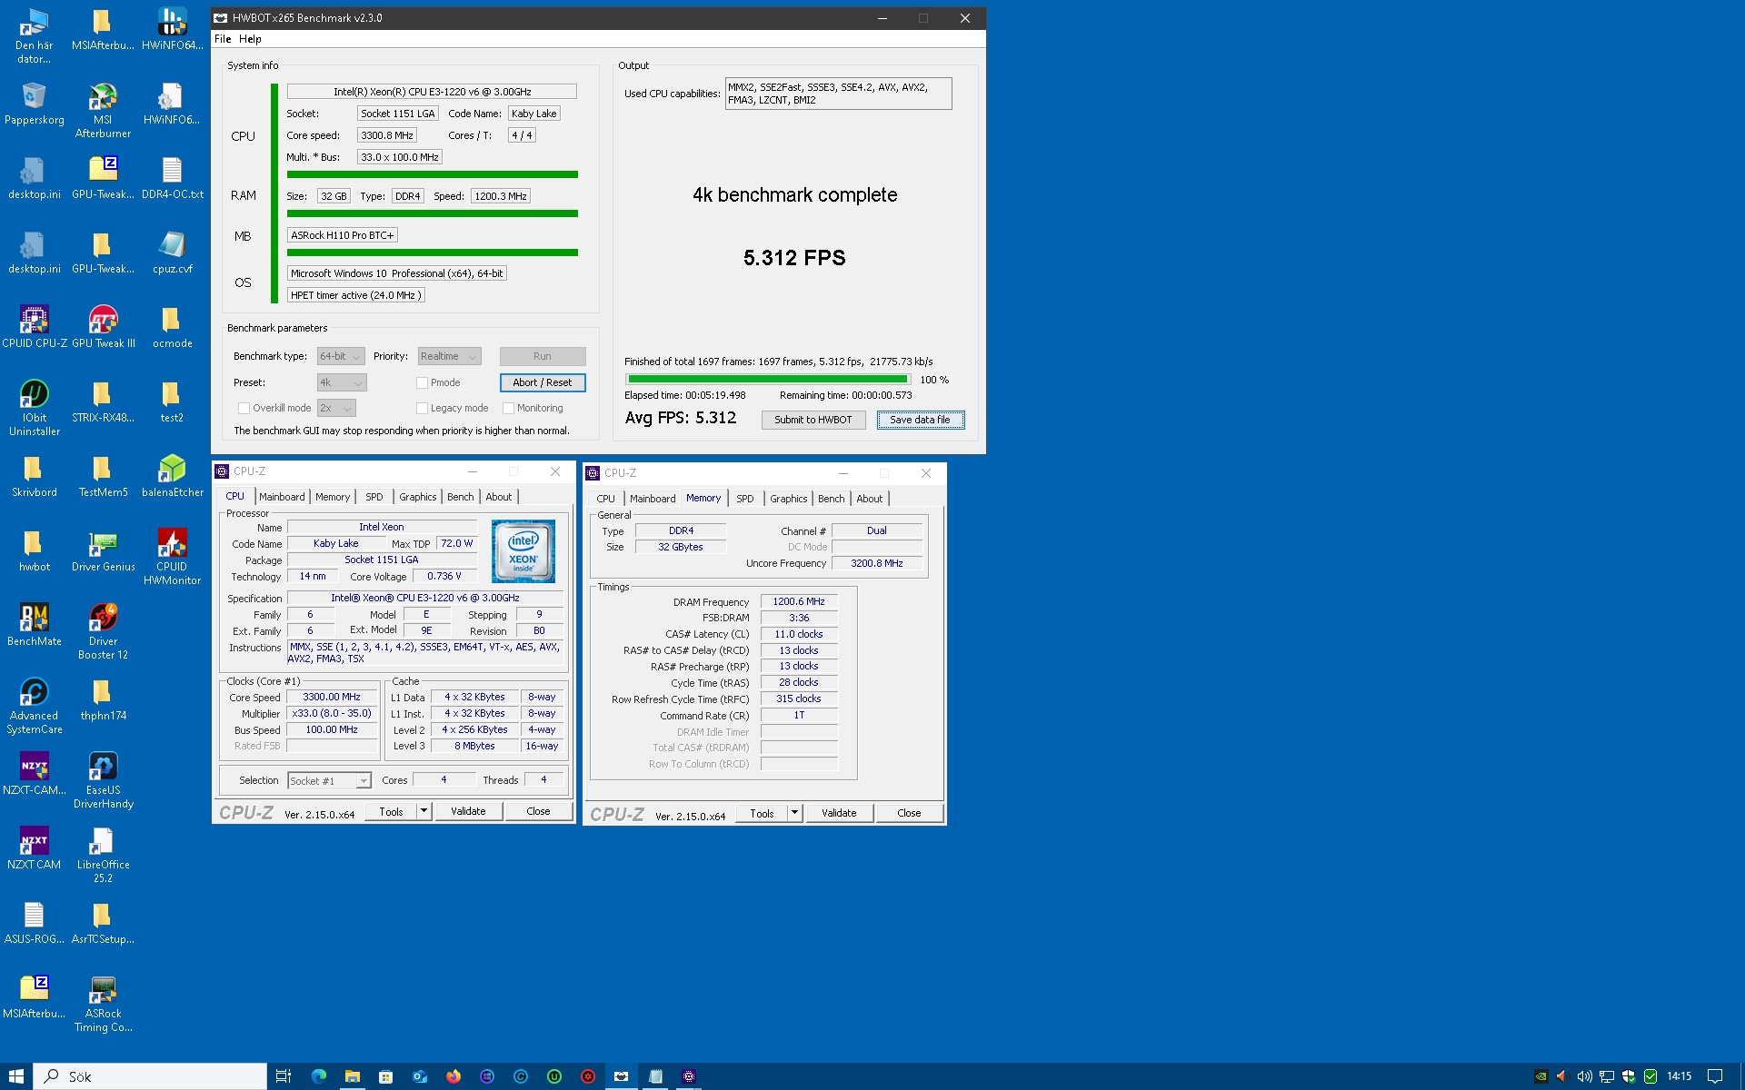
Task: Switch to the SPD tab in the Memory tab CPU-Z window
Action: coord(745,499)
